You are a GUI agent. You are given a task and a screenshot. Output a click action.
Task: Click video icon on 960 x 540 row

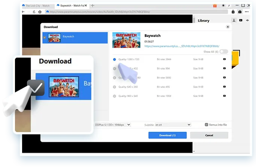225,96
